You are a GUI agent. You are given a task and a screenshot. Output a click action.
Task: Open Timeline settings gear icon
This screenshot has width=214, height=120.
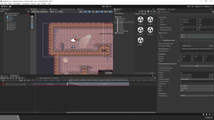(155, 78)
